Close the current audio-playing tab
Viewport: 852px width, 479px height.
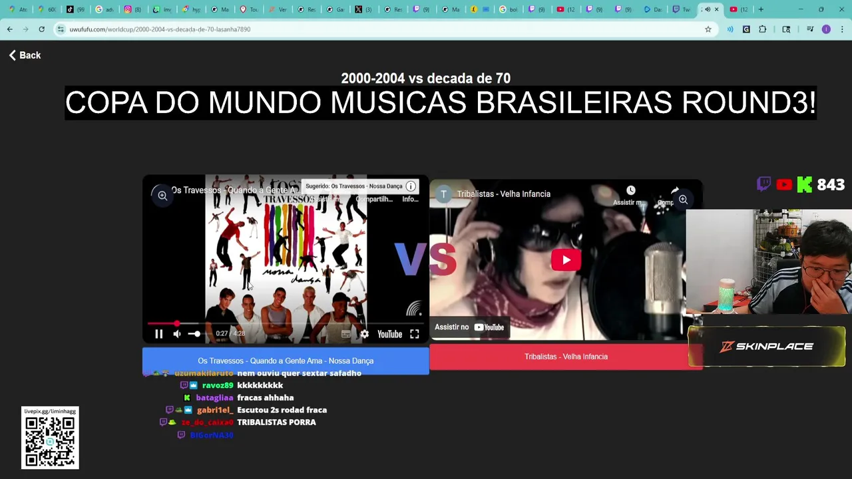(x=716, y=9)
